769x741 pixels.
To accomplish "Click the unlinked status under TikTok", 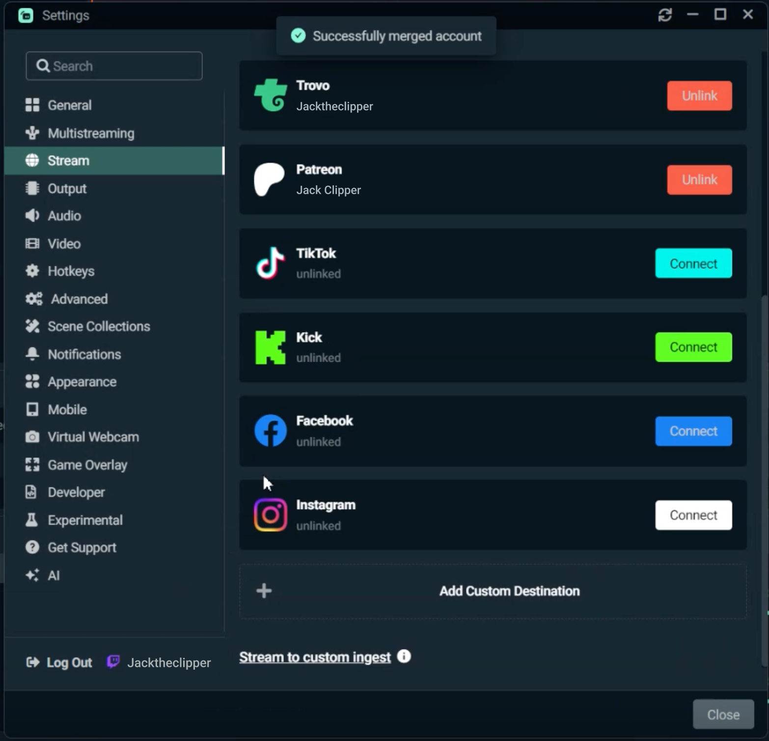I will pos(318,274).
